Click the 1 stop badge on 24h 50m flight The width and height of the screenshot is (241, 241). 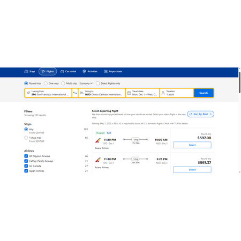[x=135, y=159]
